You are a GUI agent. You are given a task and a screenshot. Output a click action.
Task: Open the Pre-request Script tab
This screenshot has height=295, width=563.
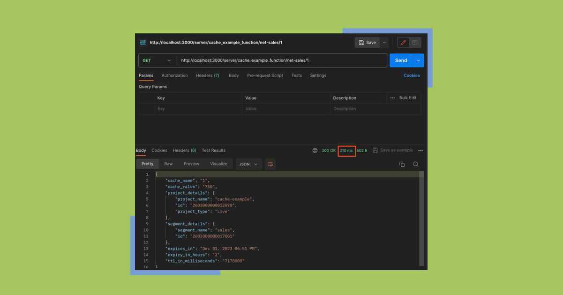[265, 75]
